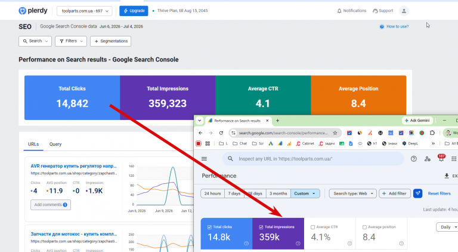Expand the toolparts.com.ua site dropdown

click(85, 11)
